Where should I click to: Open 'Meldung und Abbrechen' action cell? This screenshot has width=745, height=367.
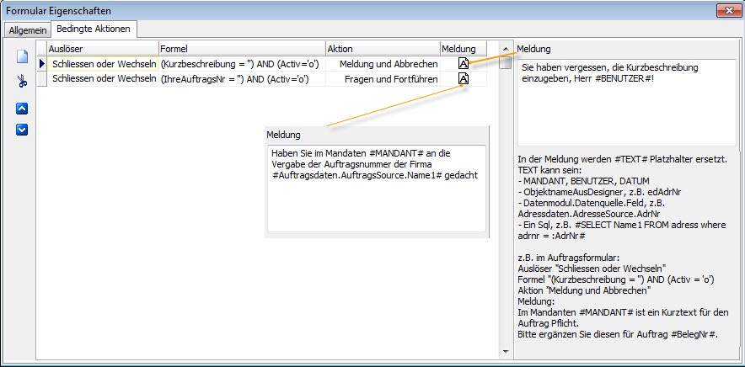[382, 64]
